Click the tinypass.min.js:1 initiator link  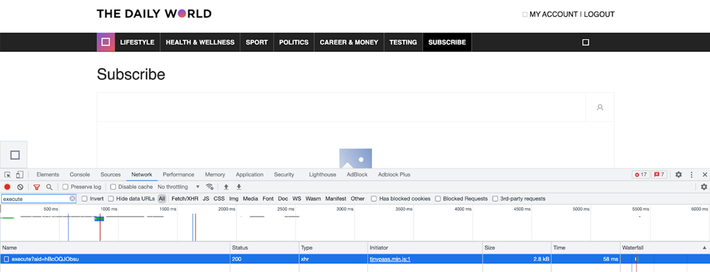click(390, 259)
